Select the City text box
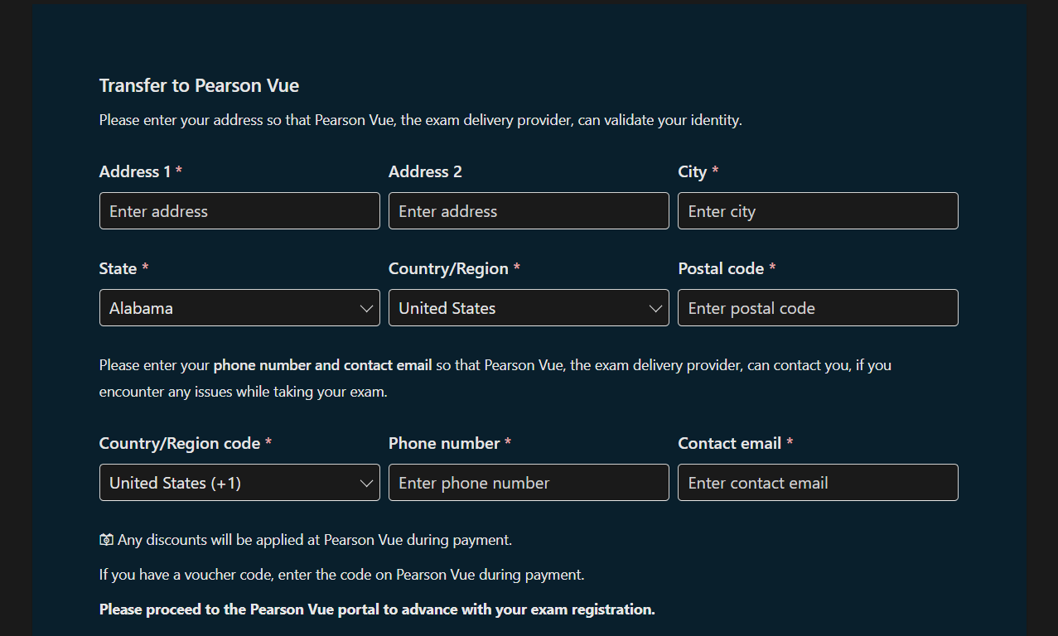Screen dimensions: 1058x636 click(818, 211)
